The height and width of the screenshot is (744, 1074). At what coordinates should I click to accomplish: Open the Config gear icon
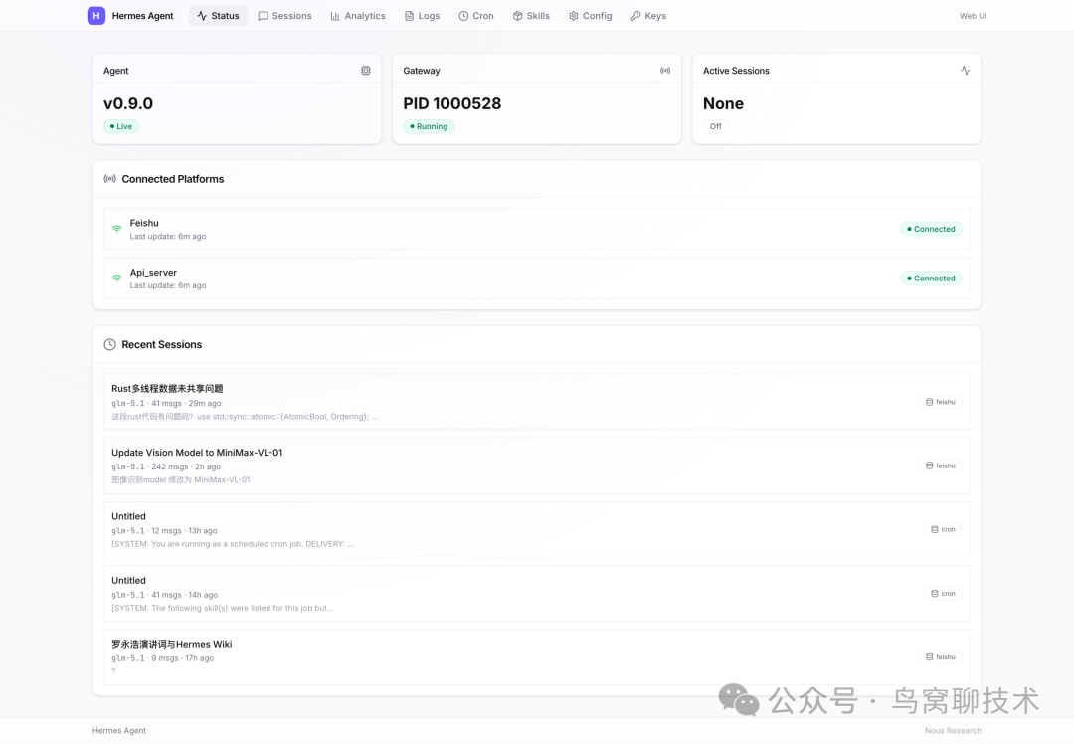tap(573, 15)
